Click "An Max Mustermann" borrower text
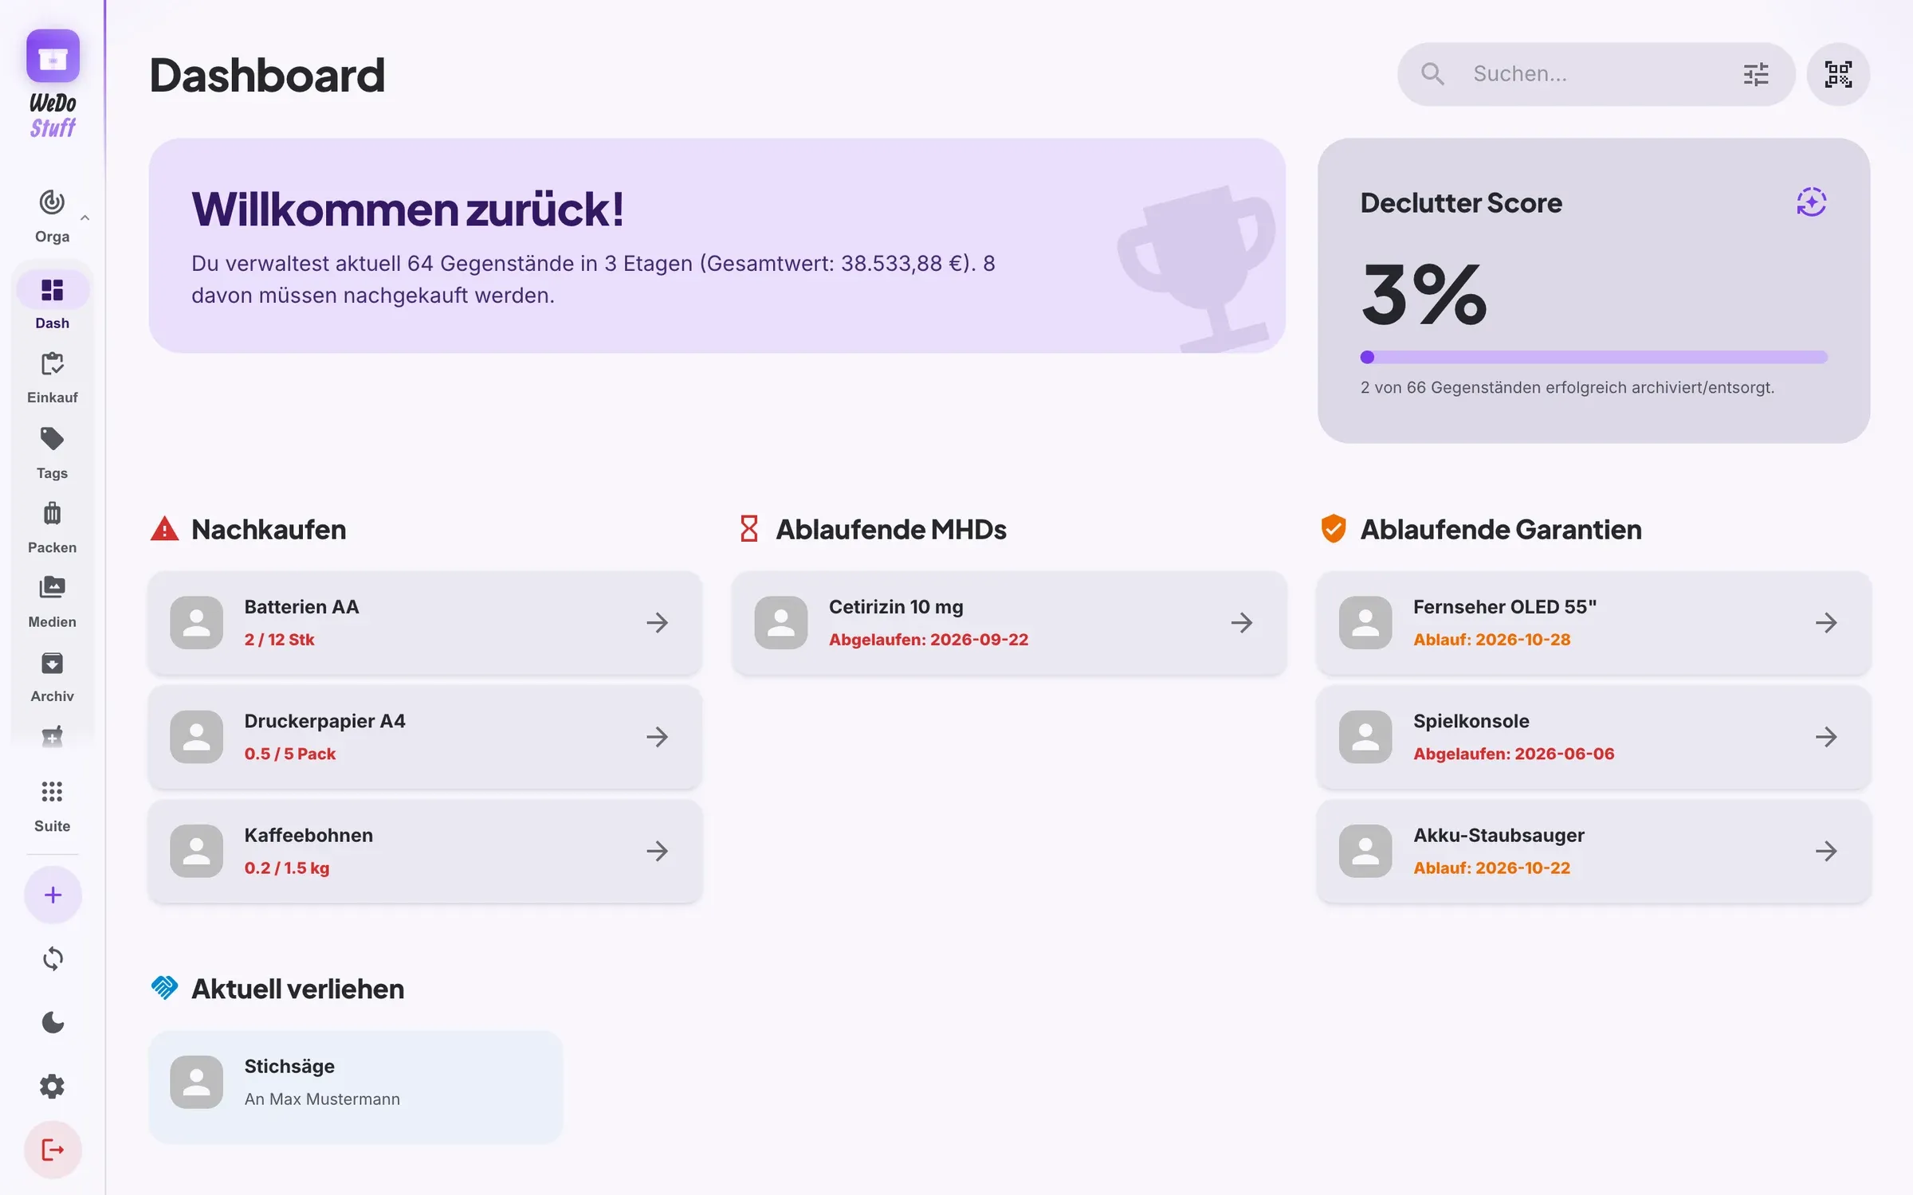The image size is (1913, 1195). coord(322,1099)
